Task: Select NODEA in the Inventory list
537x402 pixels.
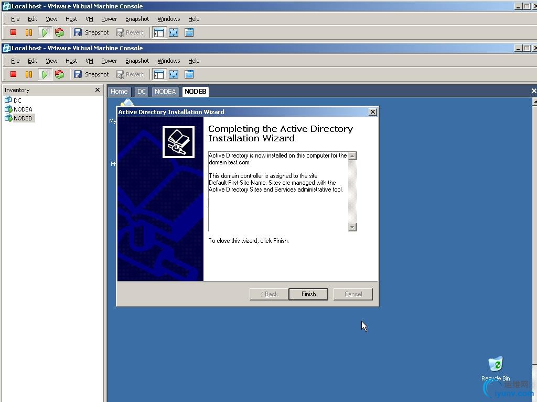Action: click(x=19, y=109)
